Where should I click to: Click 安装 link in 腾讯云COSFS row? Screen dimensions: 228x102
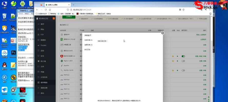point(205,51)
